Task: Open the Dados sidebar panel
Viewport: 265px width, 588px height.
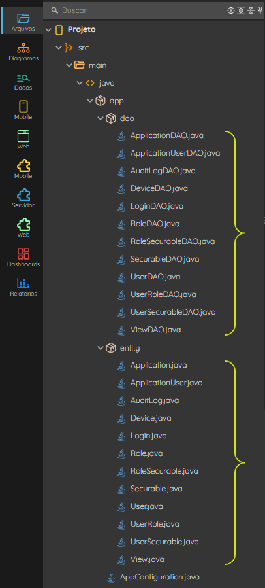Action: [23, 81]
